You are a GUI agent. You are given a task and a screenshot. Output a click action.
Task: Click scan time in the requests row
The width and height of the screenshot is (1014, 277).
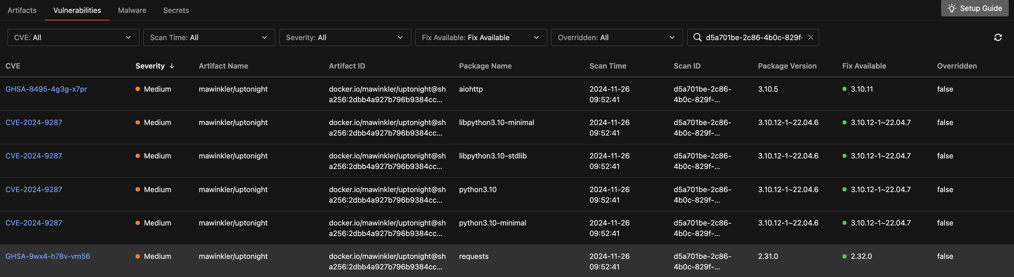pyautogui.click(x=609, y=262)
